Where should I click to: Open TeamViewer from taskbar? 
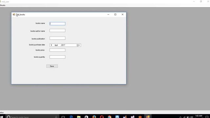[117, 117]
